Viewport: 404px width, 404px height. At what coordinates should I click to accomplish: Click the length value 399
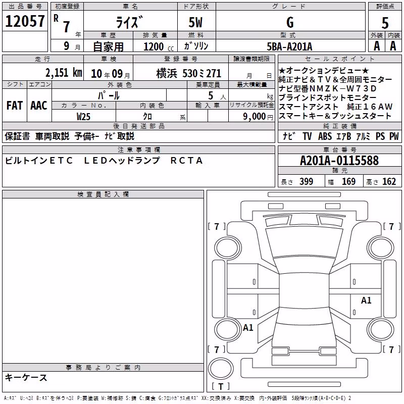click(306, 182)
